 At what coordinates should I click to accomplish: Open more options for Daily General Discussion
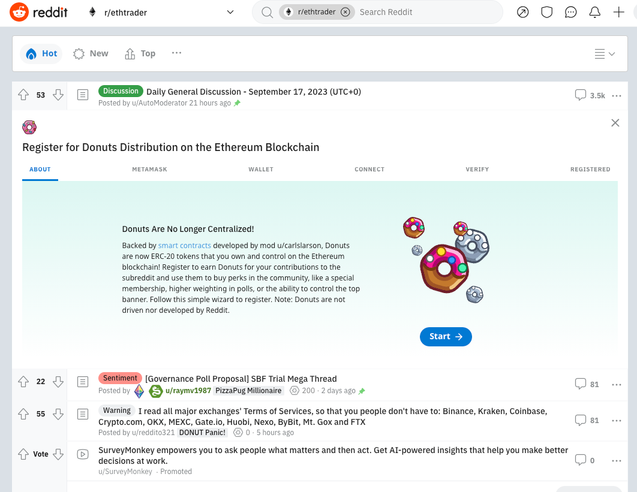[x=616, y=96]
